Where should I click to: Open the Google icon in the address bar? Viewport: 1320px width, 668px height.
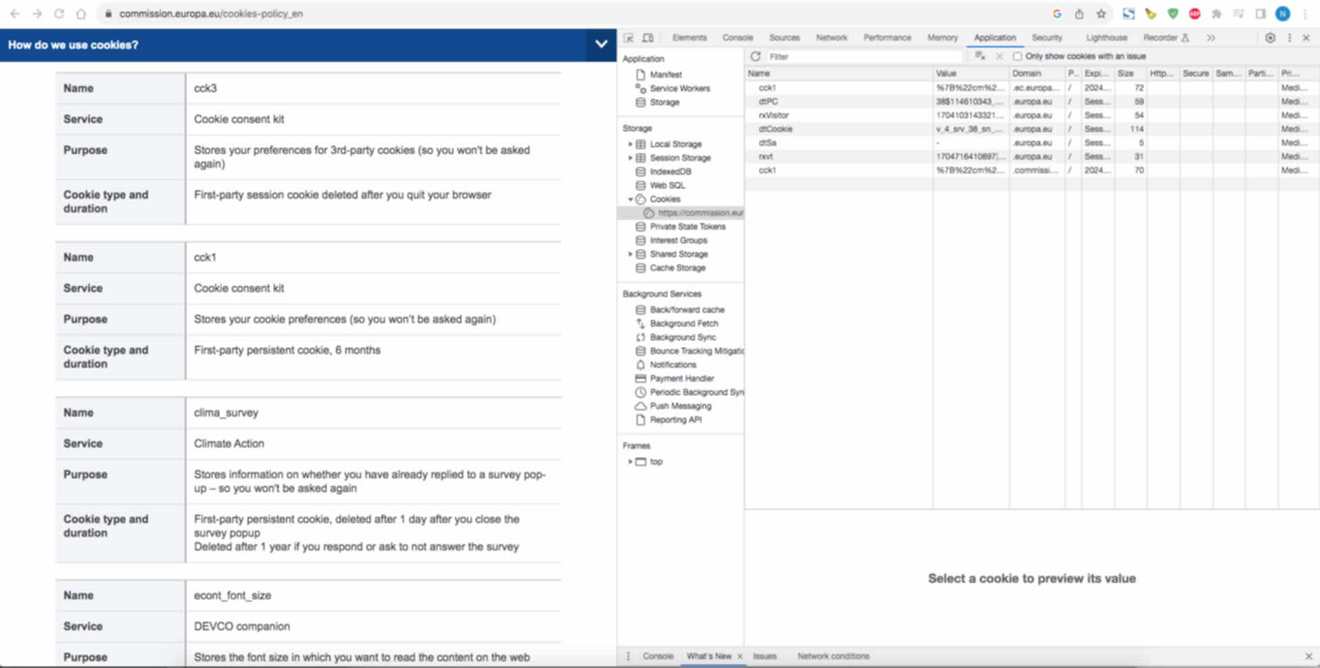(1057, 14)
